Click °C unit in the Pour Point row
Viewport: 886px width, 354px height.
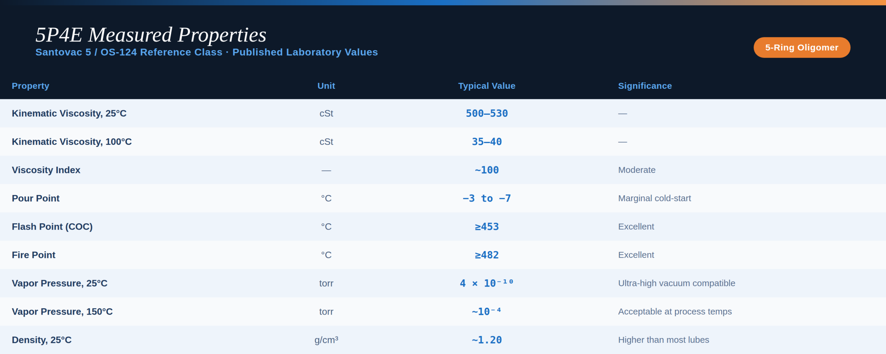326,198
